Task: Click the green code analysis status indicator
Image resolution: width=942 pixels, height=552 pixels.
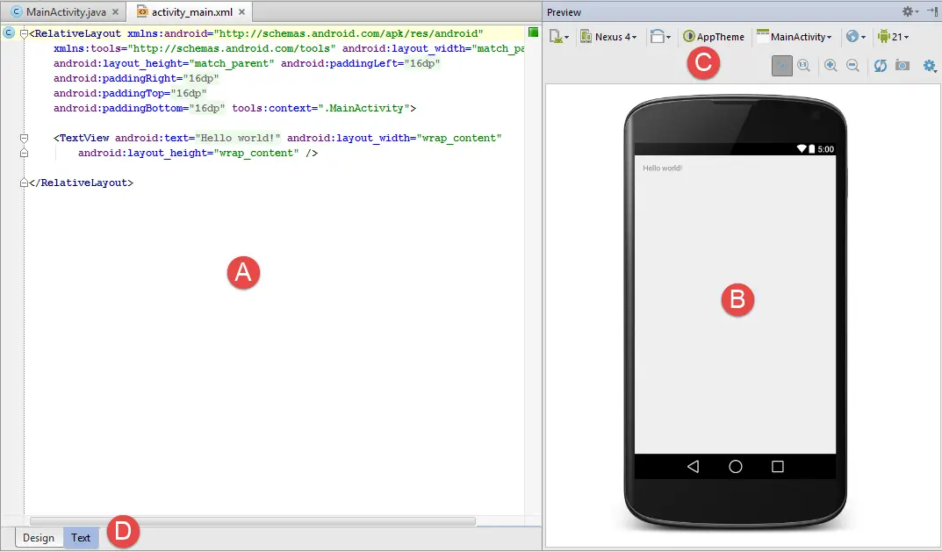Action: coord(533,32)
